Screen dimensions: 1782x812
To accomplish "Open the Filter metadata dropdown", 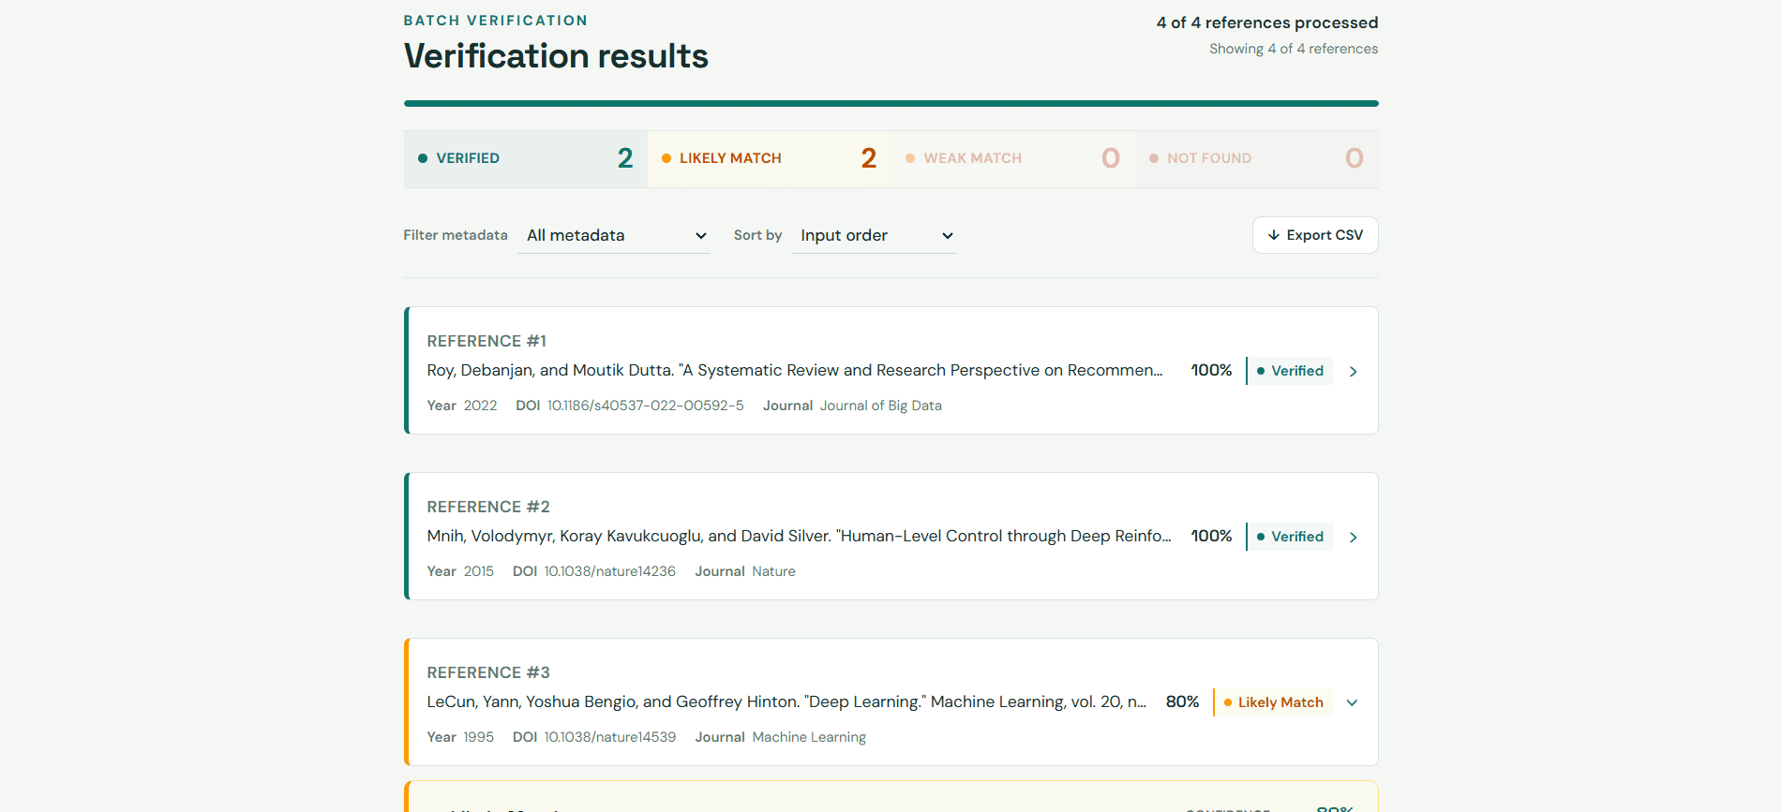I will tap(614, 235).
